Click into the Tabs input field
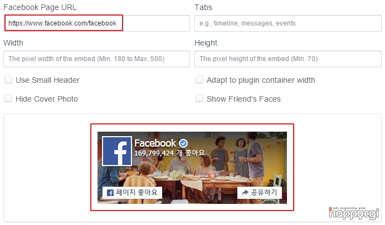The height and width of the screenshot is (225, 385). [x=287, y=23]
